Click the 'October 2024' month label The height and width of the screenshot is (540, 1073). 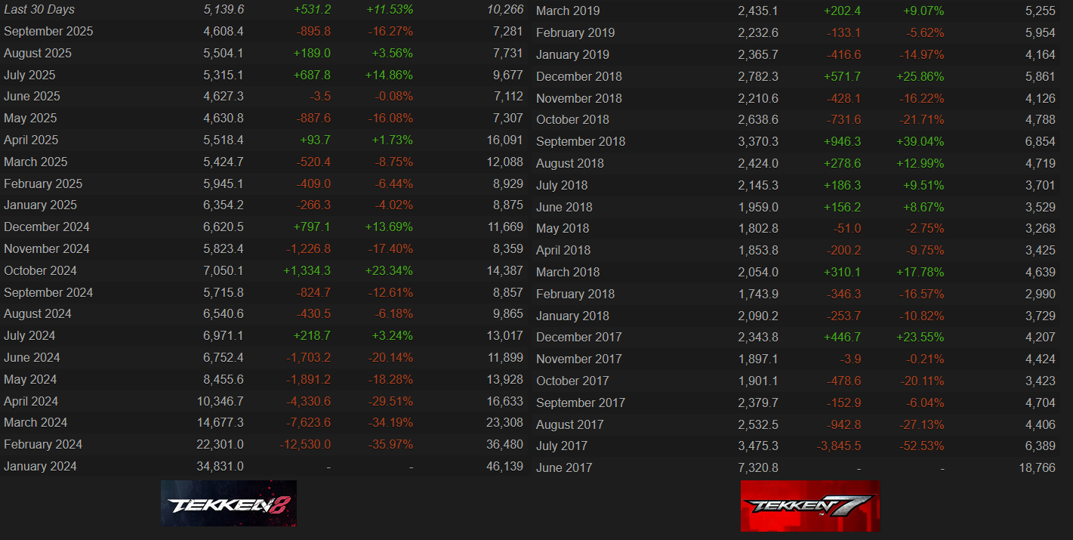(40, 270)
